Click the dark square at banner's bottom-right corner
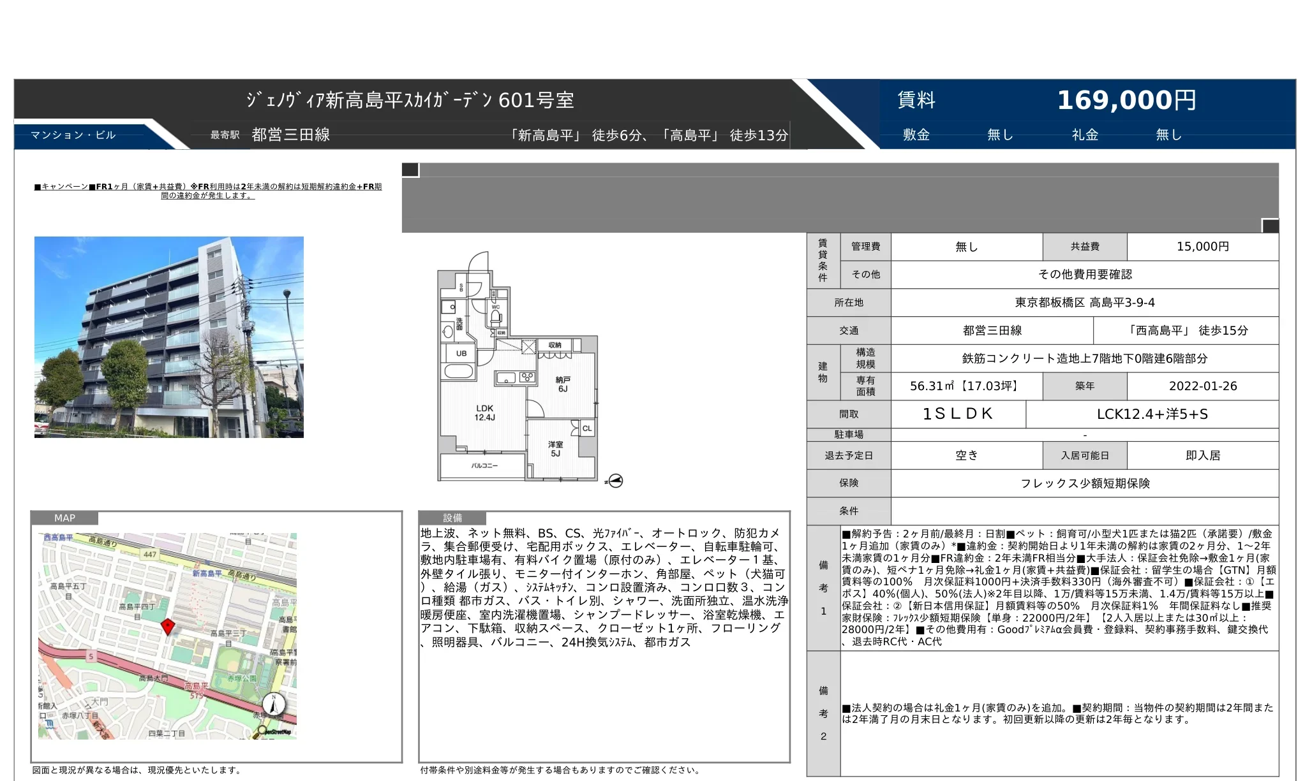 click(1270, 226)
